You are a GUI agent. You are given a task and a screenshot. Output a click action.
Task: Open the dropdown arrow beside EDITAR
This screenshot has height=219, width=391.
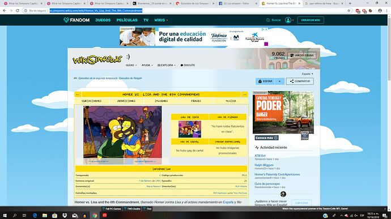[279, 81]
